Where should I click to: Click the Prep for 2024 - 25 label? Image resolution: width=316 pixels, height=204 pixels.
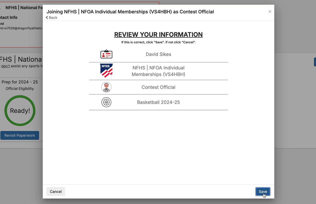tap(20, 82)
